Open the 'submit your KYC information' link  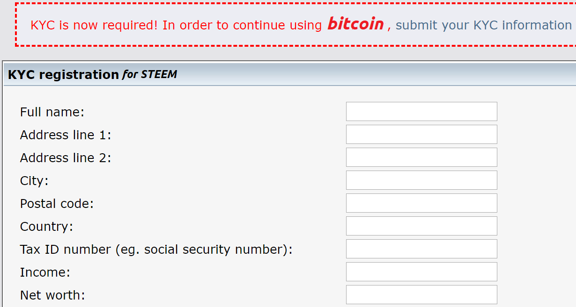coord(484,25)
